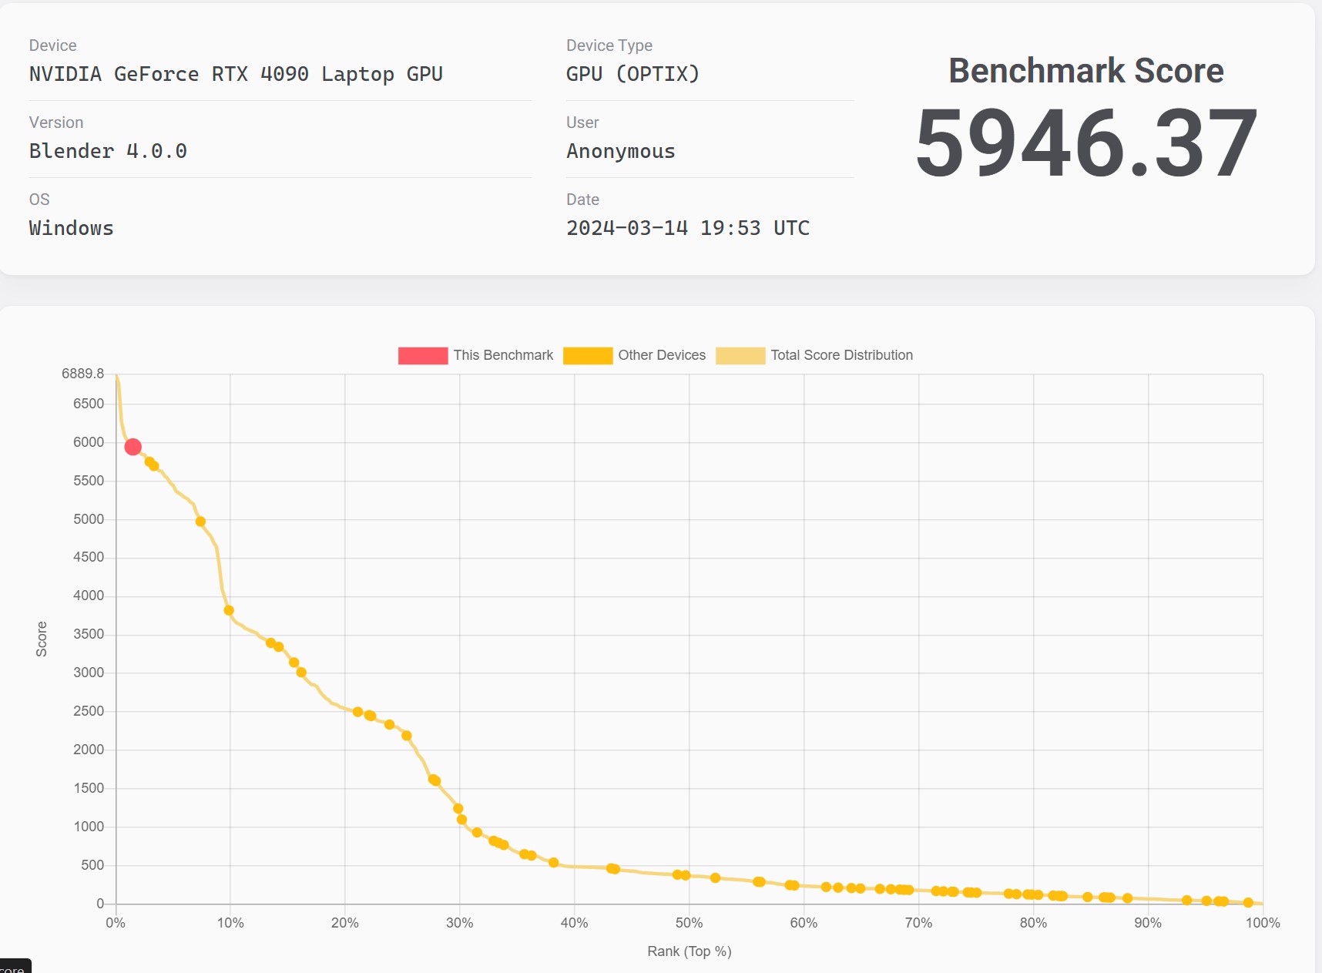Hide the "Other Devices" series via legend label

tap(661, 355)
